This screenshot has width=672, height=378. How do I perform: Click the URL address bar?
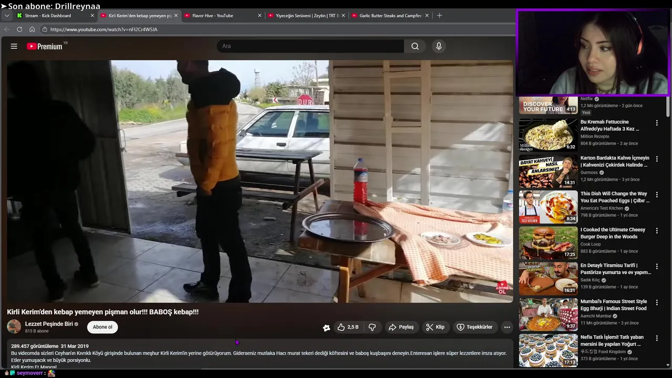pyautogui.click(x=277, y=29)
